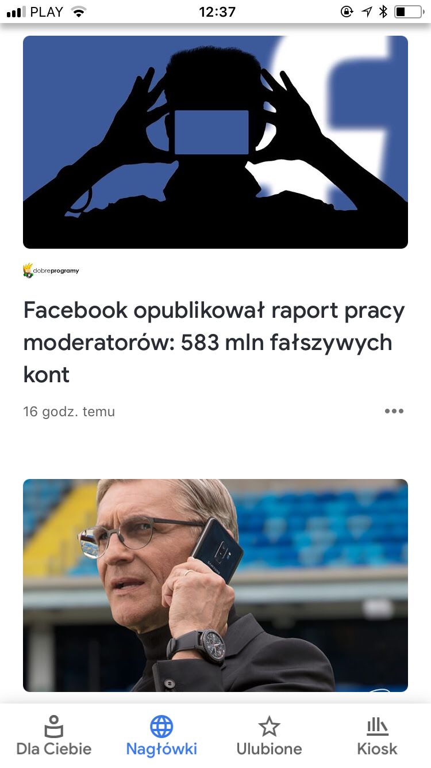Tap the Nagłówki globe icon

click(x=161, y=727)
